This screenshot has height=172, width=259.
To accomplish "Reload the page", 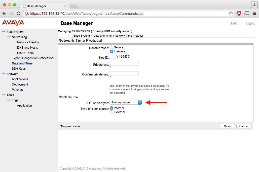I will click(19, 14).
